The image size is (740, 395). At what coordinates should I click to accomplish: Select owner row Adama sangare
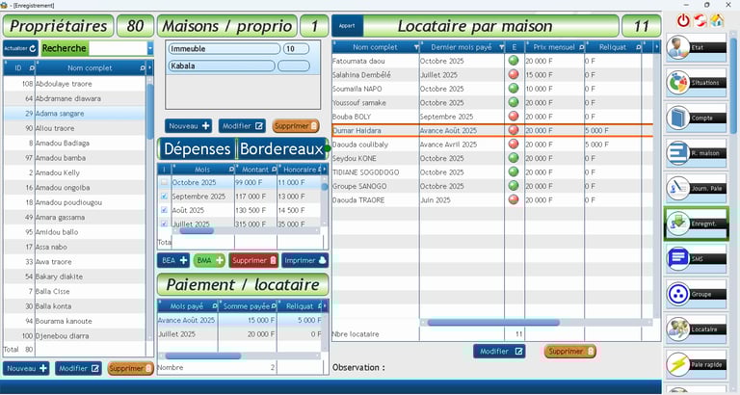(74, 114)
